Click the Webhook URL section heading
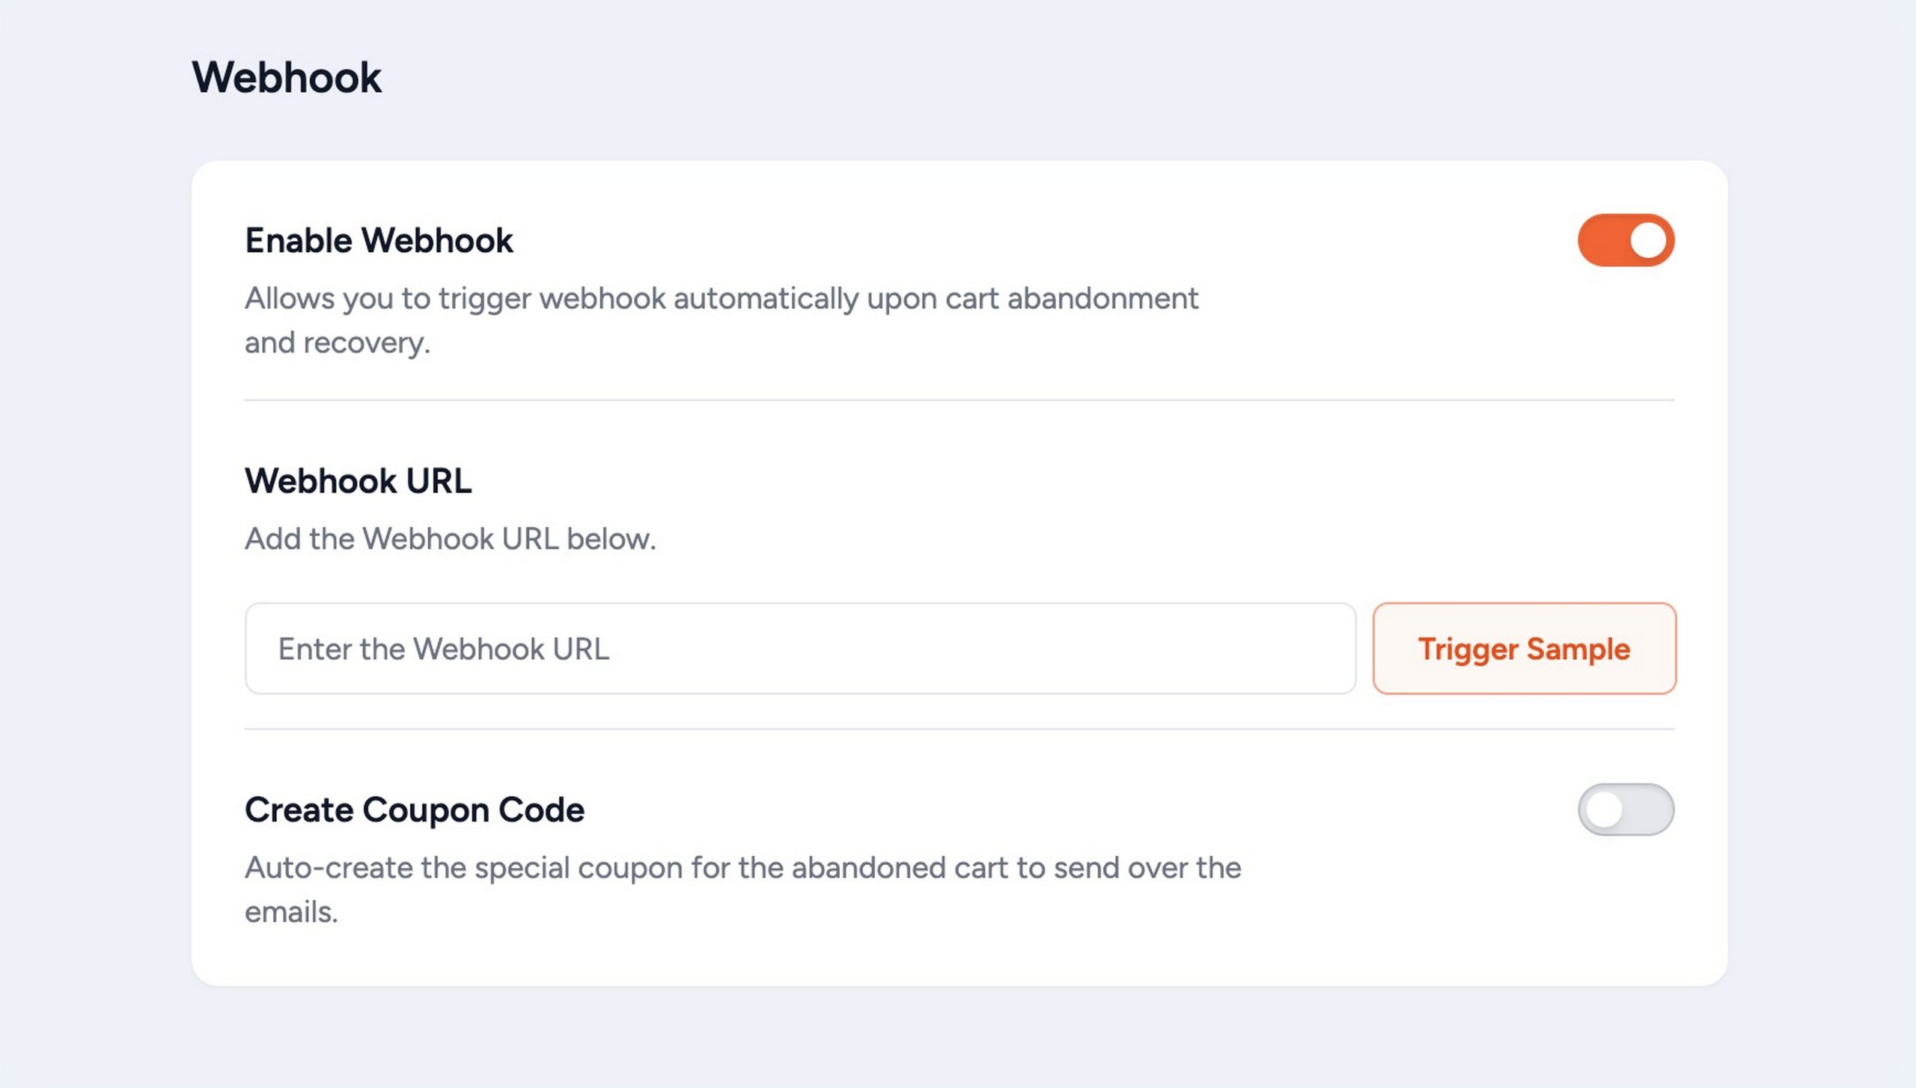 [358, 480]
